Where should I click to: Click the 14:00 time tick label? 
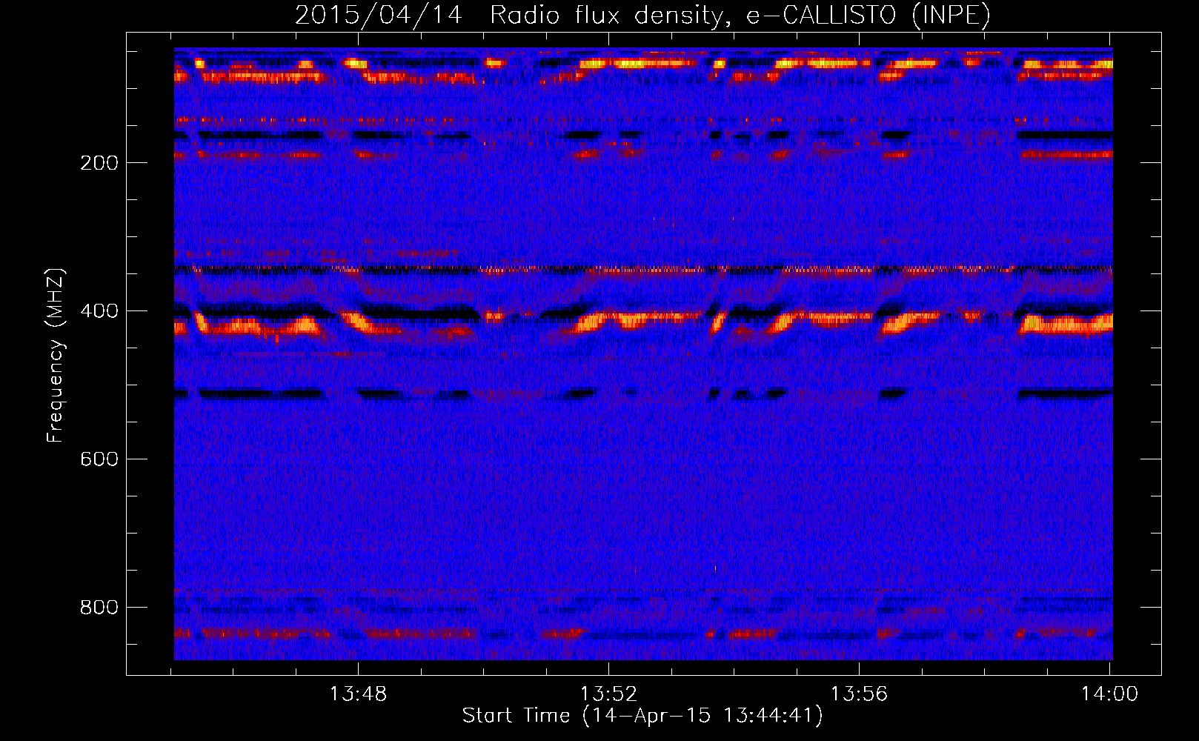click(1109, 694)
